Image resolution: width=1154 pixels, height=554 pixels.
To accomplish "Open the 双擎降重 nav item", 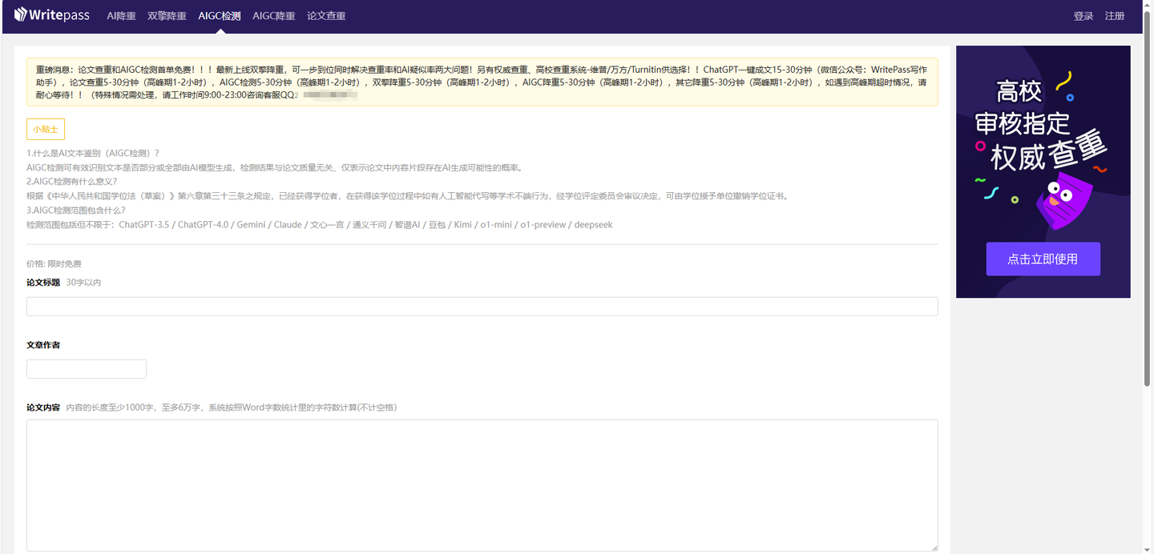I will coord(167,16).
